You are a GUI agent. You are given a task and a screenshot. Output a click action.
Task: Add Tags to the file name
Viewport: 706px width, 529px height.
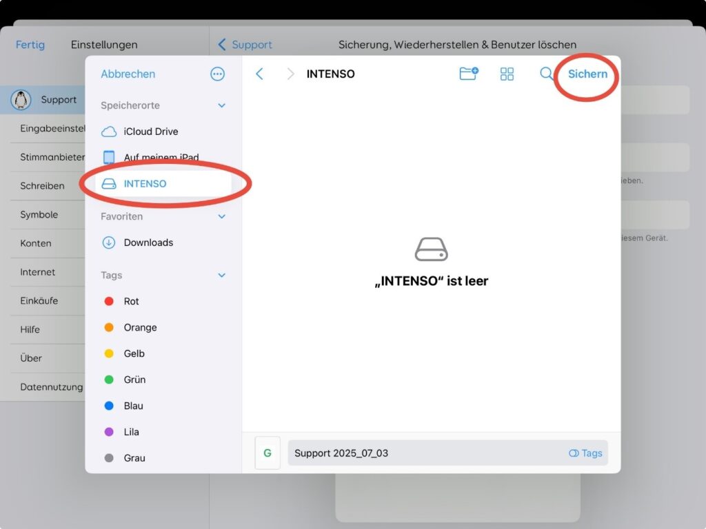coord(585,453)
